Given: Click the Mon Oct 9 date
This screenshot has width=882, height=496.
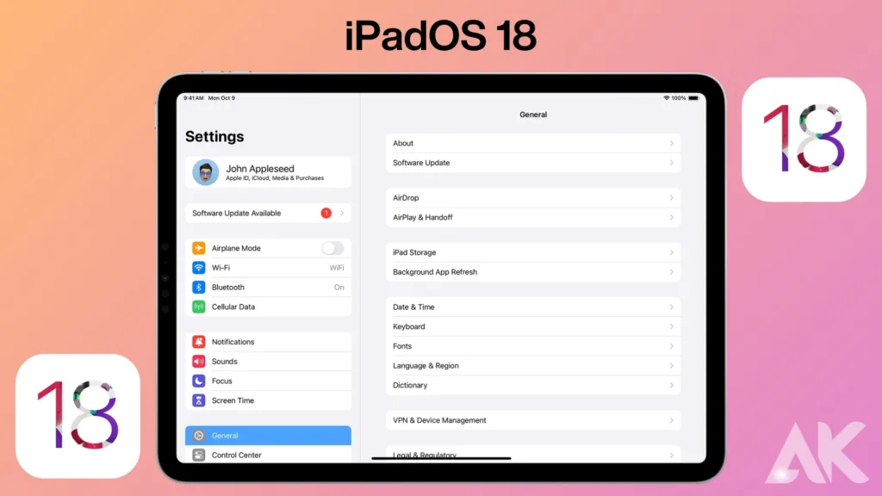Looking at the screenshot, I should (221, 98).
